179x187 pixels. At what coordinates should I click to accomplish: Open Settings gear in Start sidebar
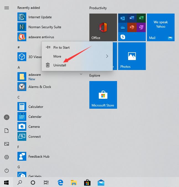(x=7, y=157)
